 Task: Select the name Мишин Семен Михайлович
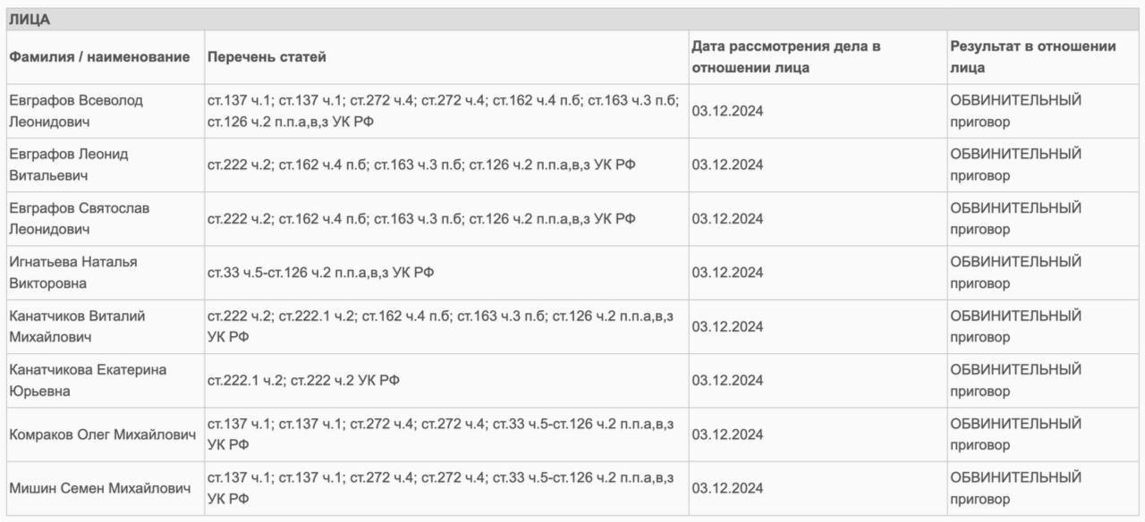click(x=100, y=488)
